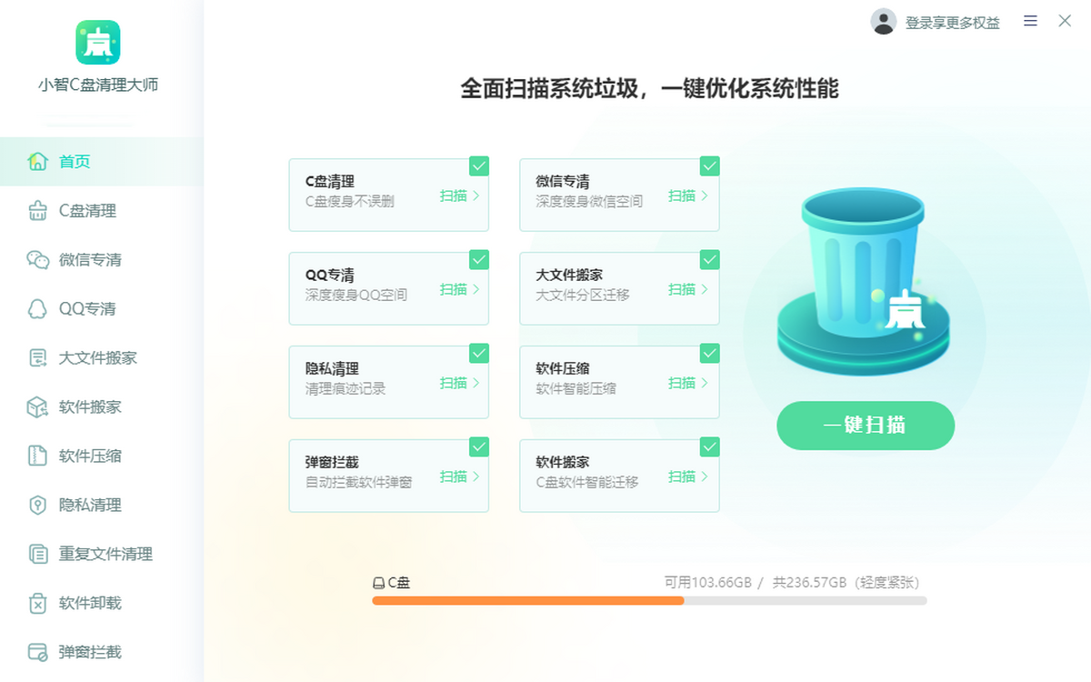Click the C盘软件智能迁移 description text
Viewport: 1091px width, 682px height.
[587, 483]
